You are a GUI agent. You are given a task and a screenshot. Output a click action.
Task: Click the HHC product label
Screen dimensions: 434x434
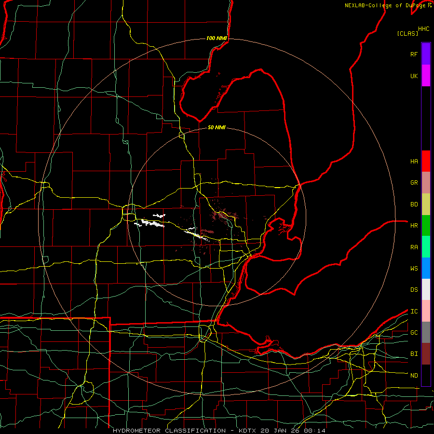(423, 29)
